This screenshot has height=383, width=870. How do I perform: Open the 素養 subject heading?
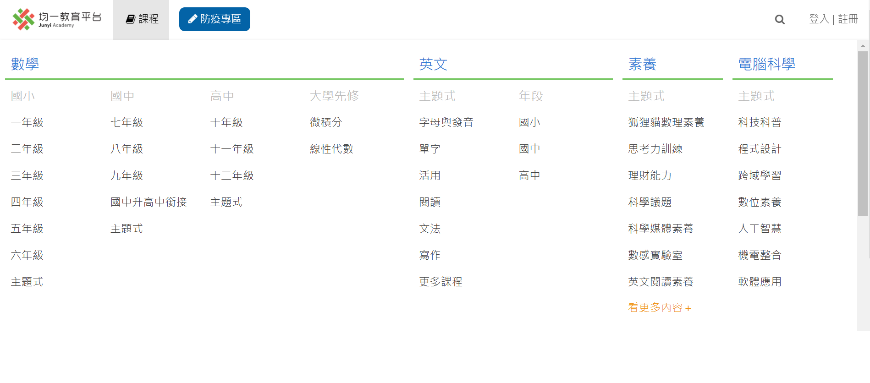642,64
